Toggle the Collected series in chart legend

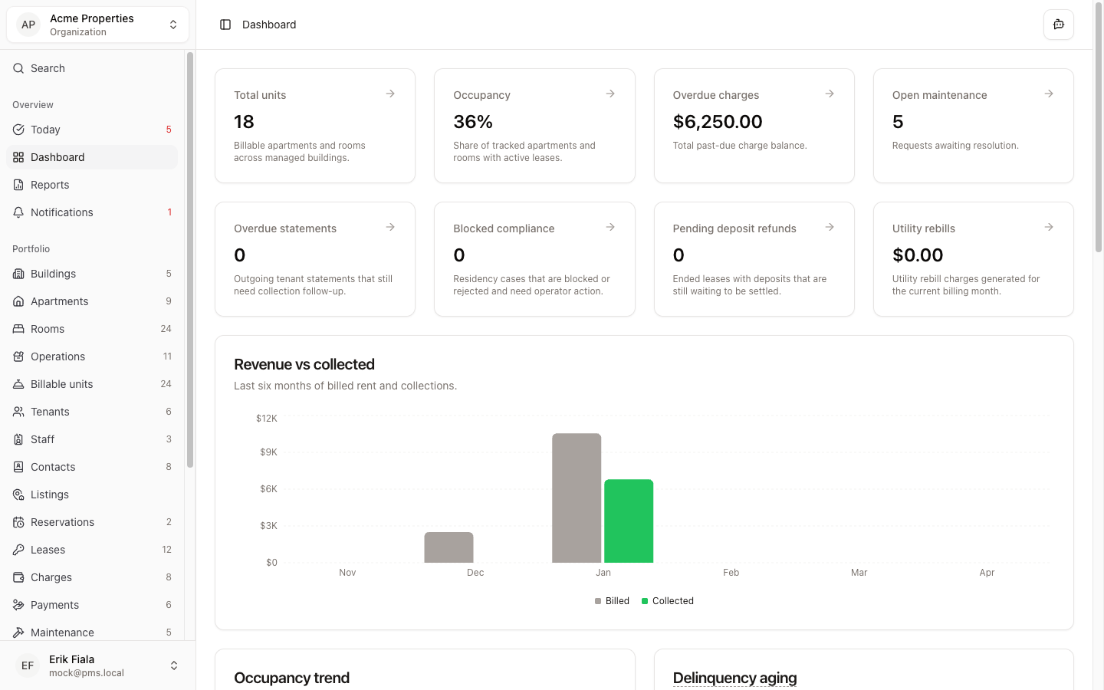[x=667, y=600]
